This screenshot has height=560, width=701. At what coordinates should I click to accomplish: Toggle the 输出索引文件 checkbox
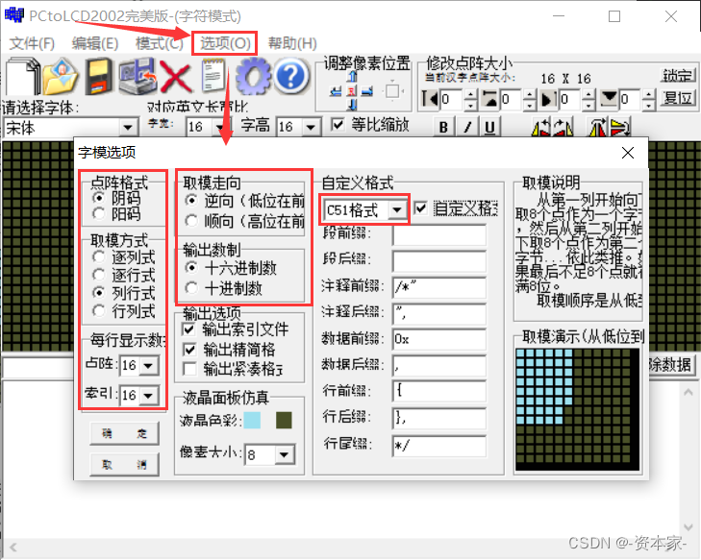[189, 329]
